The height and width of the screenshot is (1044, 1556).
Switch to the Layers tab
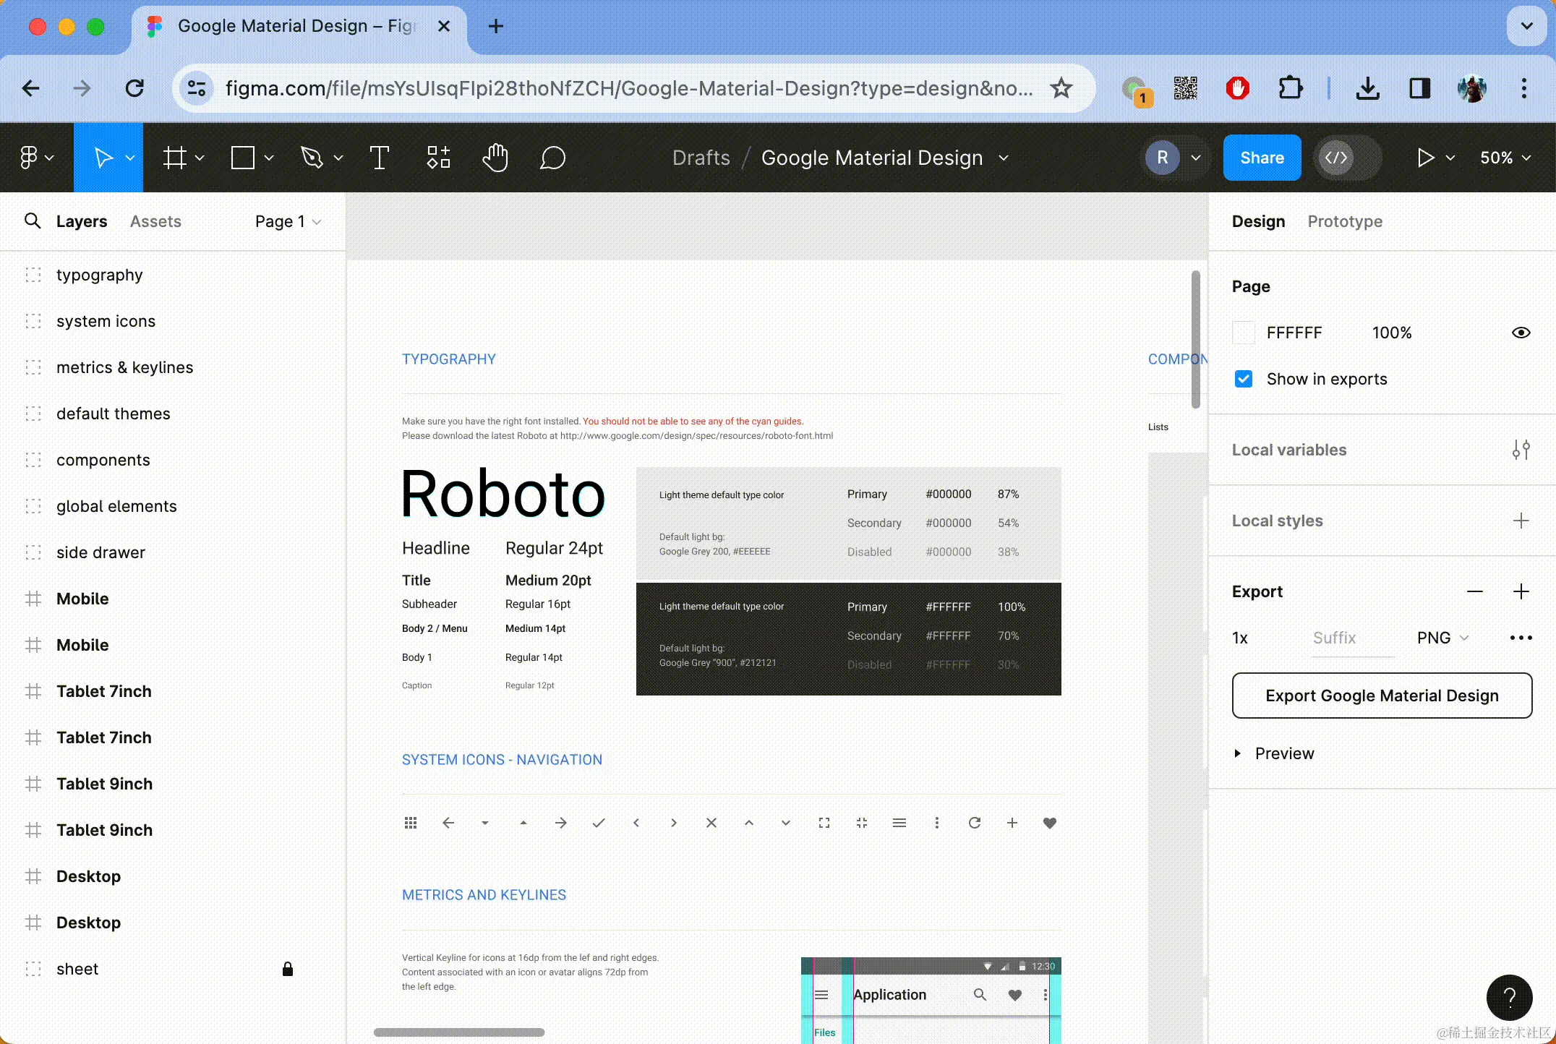pos(82,221)
